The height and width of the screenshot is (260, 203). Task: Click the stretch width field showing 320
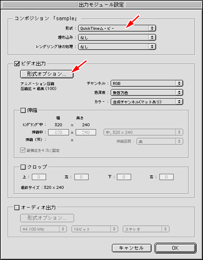click(58, 132)
